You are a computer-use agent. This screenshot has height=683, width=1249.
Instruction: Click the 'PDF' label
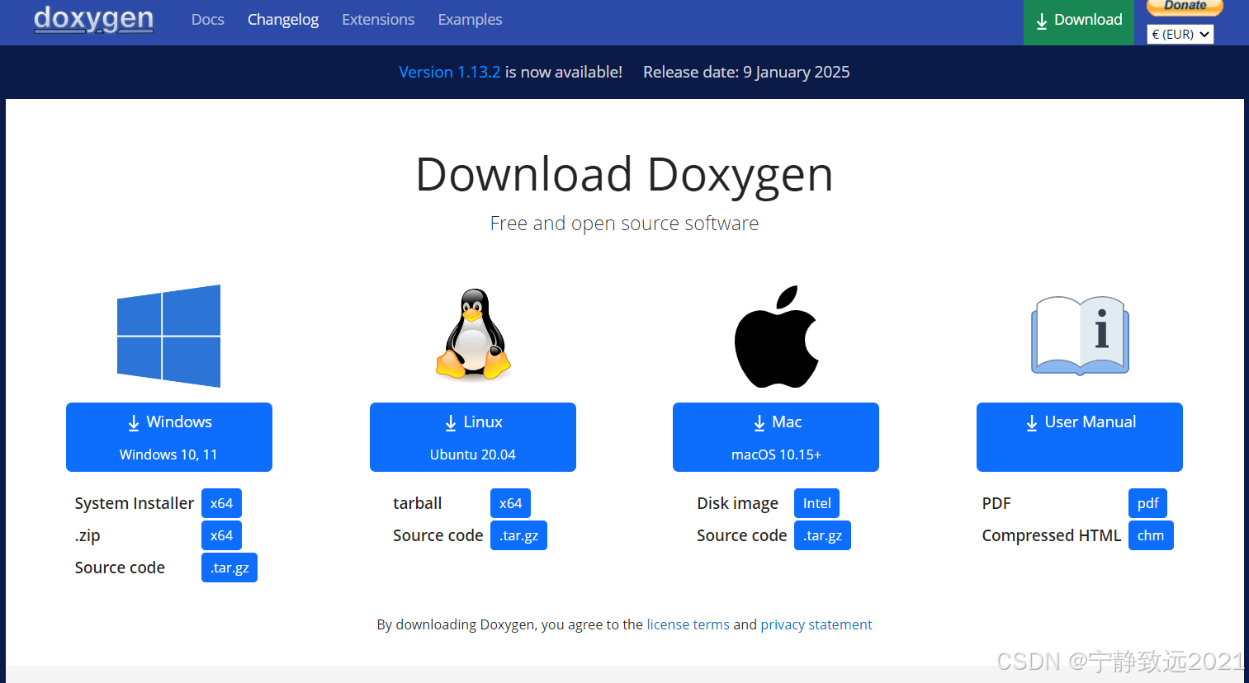(x=996, y=503)
